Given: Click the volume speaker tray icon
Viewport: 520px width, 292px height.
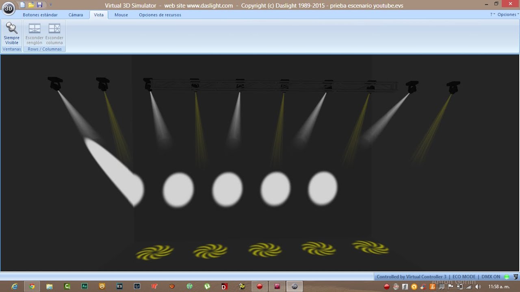Looking at the screenshot, I should 478,287.
